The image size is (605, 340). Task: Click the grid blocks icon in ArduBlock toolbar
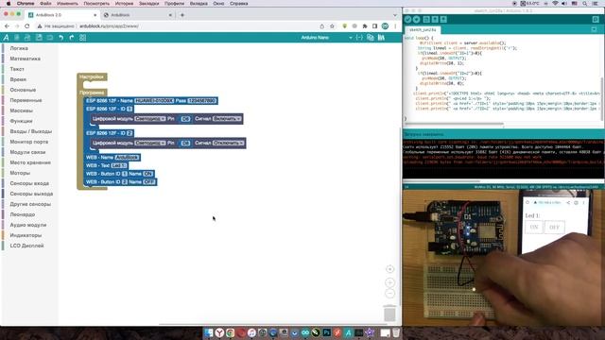pos(82,38)
